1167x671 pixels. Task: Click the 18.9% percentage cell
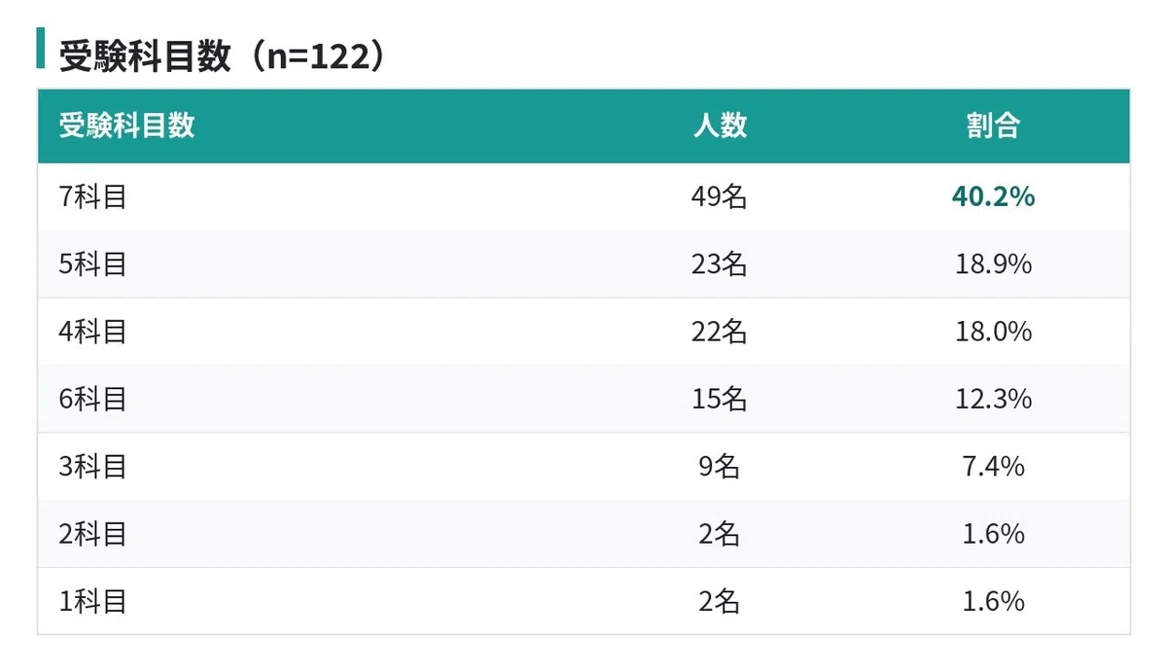(993, 265)
